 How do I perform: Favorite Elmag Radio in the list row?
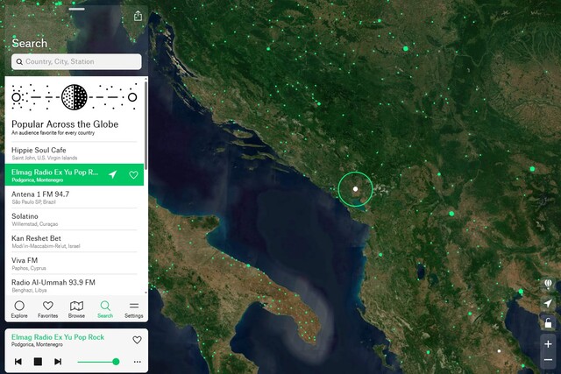coord(133,175)
